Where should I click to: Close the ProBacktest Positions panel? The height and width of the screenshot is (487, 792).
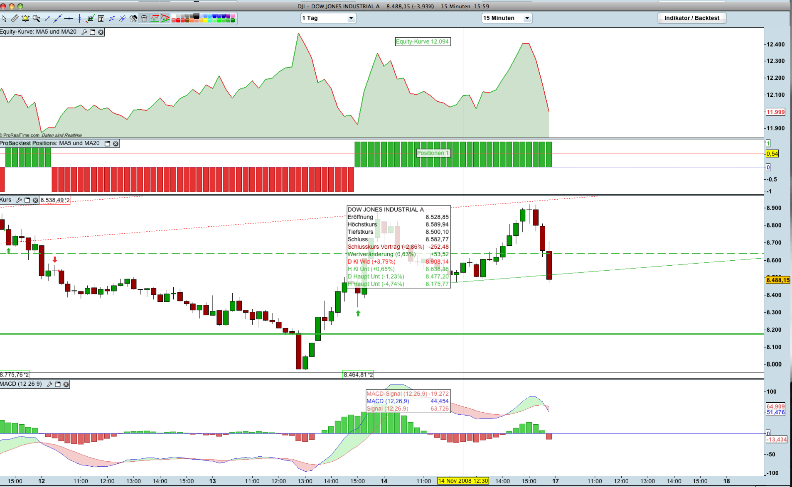[116, 144]
